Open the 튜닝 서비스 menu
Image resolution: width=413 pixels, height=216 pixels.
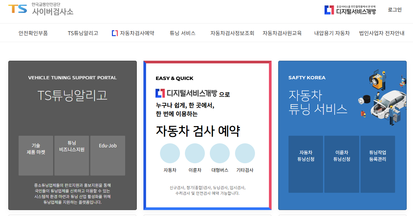(183, 33)
